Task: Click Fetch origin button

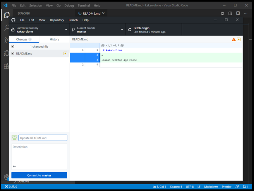Action: point(154,30)
